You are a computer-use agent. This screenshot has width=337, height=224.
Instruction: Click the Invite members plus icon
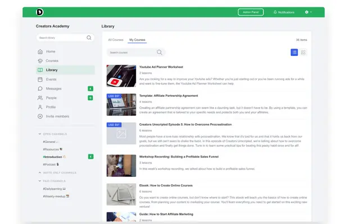coord(40,116)
